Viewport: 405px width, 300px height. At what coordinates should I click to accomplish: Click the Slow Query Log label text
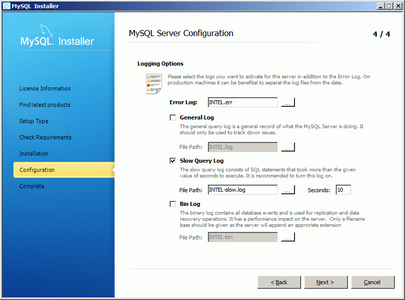pos(202,161)
